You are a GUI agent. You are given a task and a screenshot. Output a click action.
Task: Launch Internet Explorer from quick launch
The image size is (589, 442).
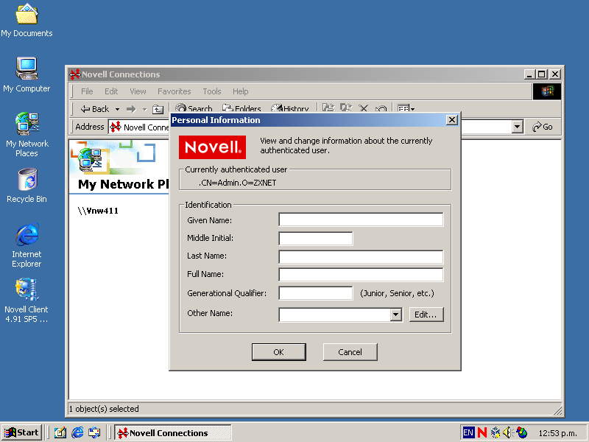pyautogui.click(x=77, y=432)
